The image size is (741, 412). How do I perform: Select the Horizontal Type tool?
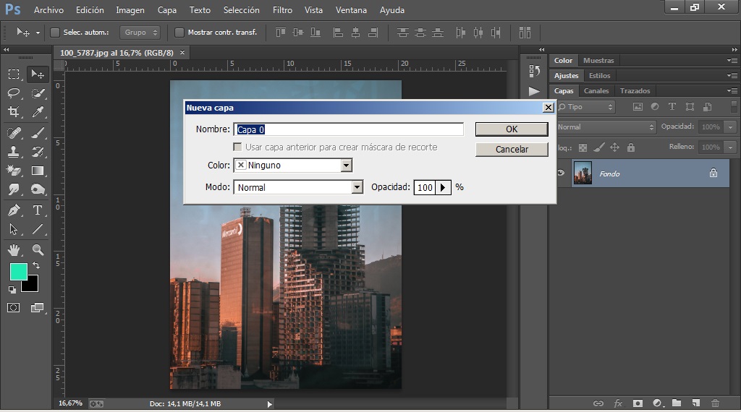tap(38, 210)
